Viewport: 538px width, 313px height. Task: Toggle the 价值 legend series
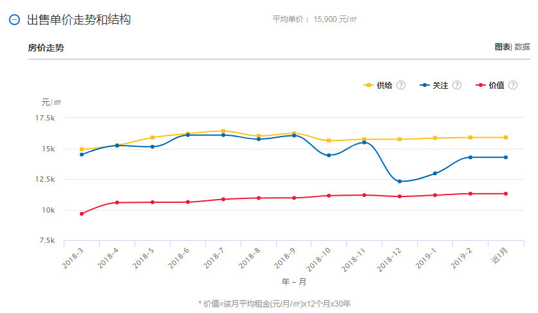pyautogui.click(x=490, y=85)
